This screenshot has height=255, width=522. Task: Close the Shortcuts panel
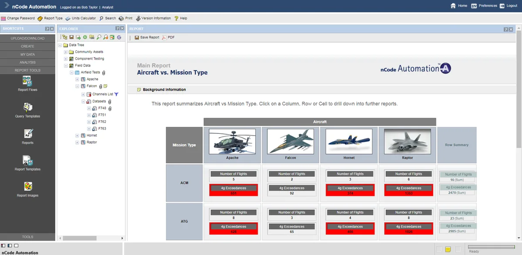tap(52, 29)
